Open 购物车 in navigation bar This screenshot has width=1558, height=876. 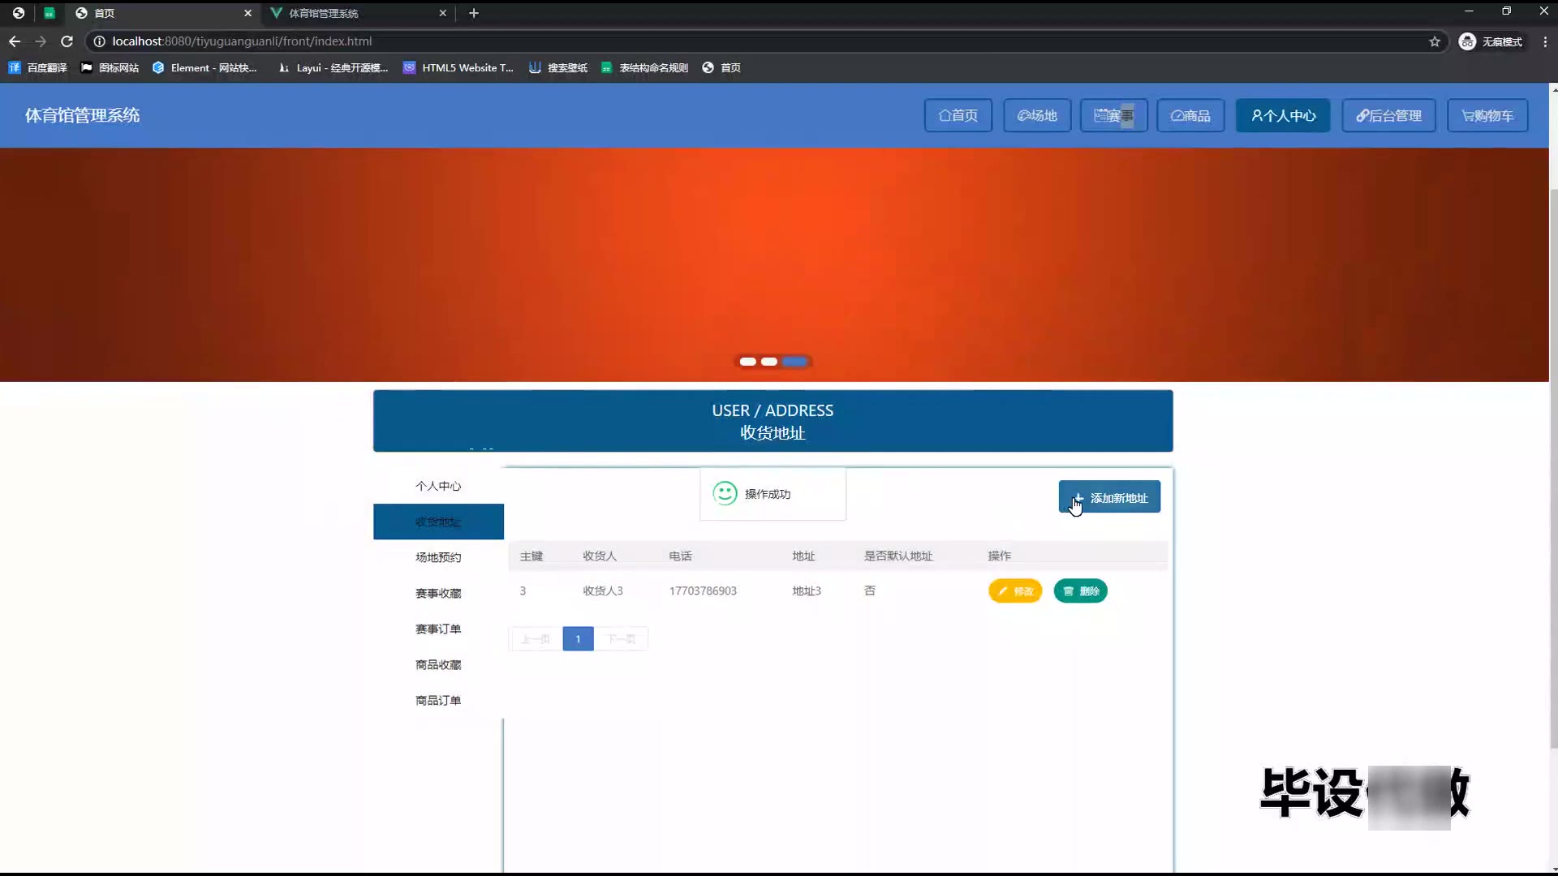(x=1487, y=116)
